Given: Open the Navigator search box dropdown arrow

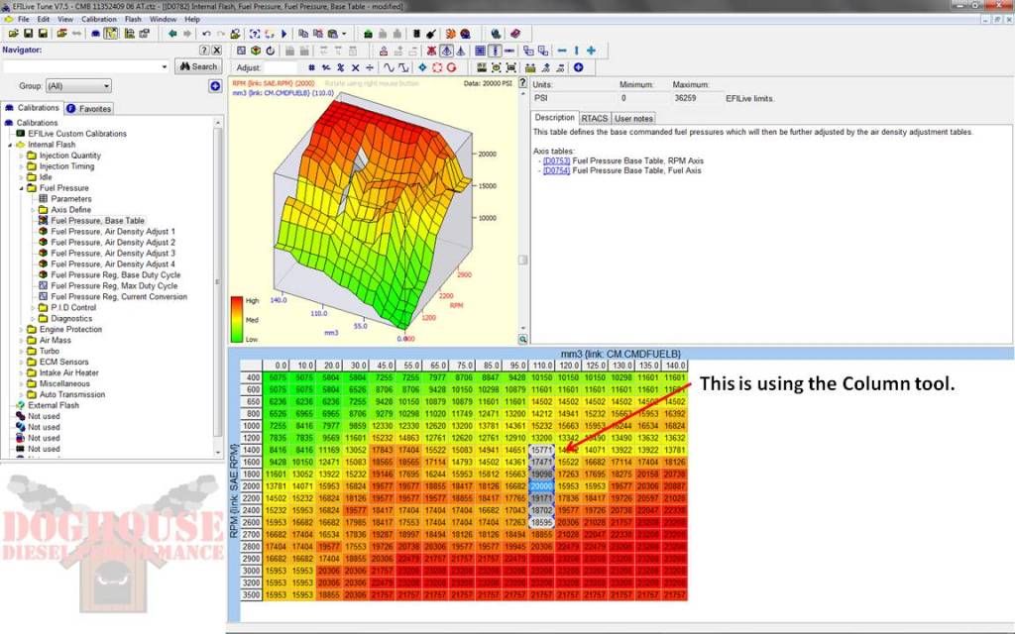Looking at the screenshot, I should [x=165, y=66].
